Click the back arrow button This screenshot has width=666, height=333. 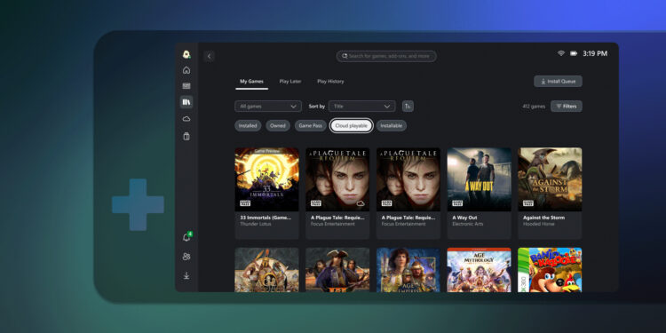pyautogui.click(x=209, y=56)
